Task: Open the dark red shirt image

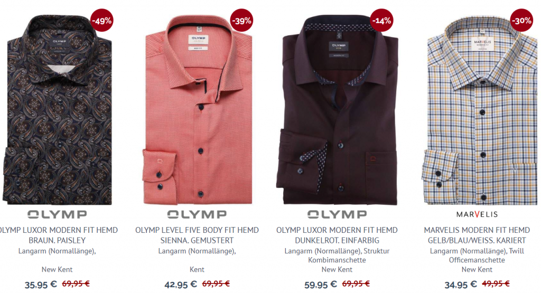Action: point(337,109)
